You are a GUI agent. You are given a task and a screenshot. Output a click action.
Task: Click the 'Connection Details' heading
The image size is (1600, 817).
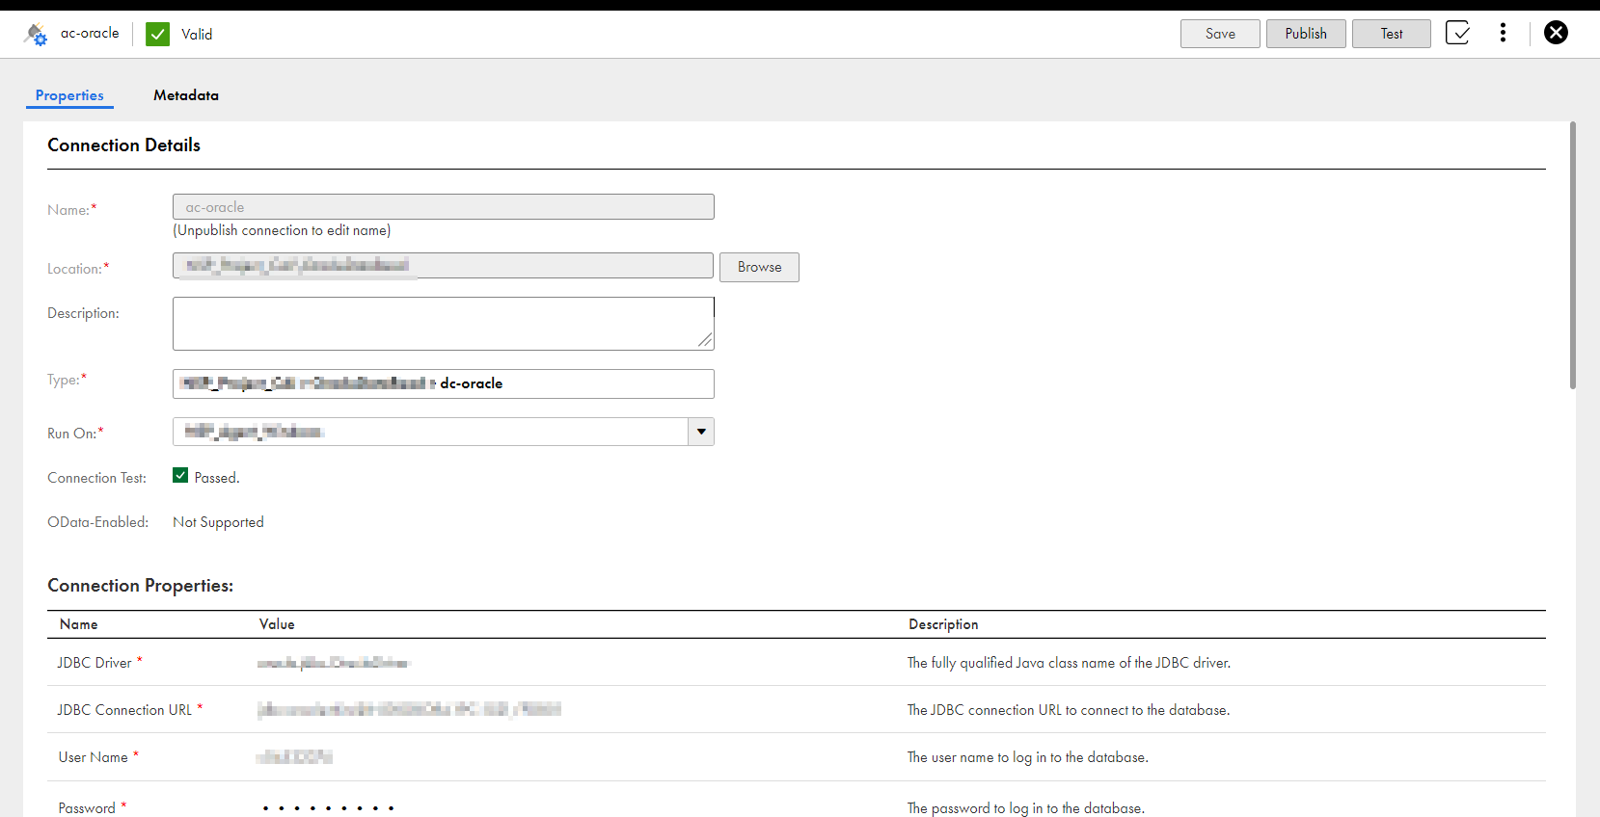pos(123,145)
